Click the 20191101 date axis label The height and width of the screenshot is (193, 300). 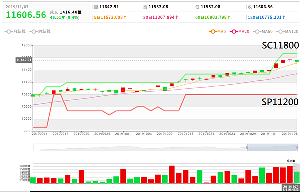click(x=269, y=134)
